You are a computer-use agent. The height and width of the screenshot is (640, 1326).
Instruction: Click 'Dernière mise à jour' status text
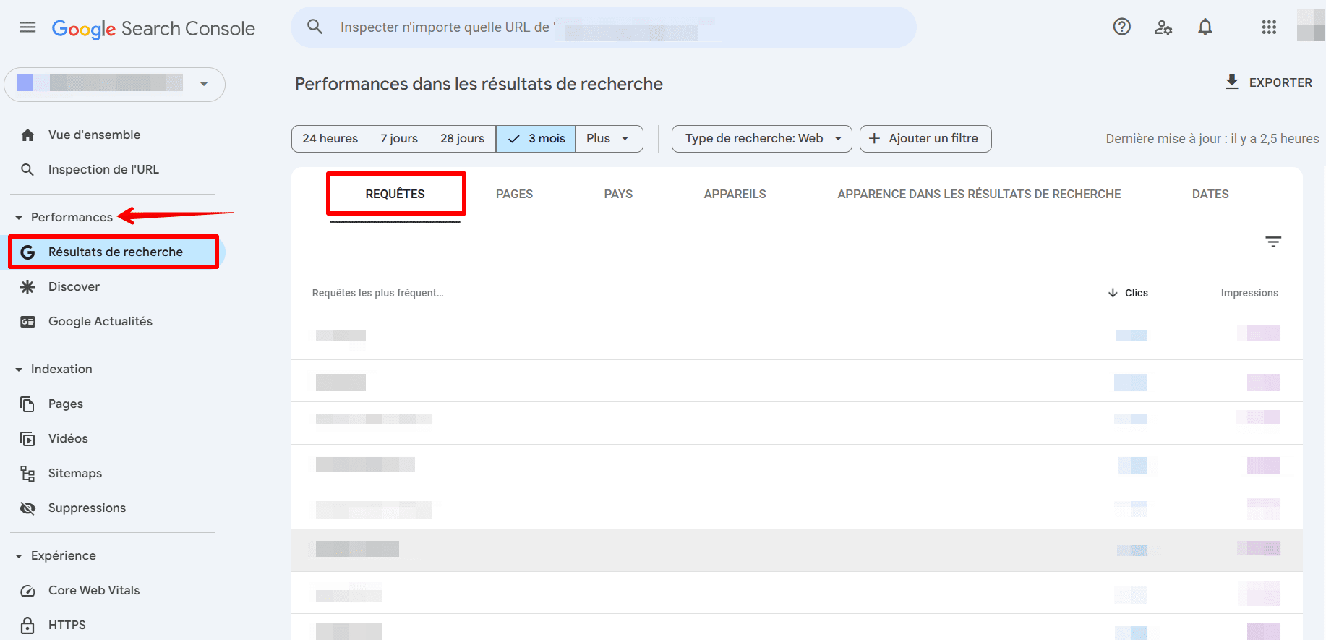point(1212,139)
